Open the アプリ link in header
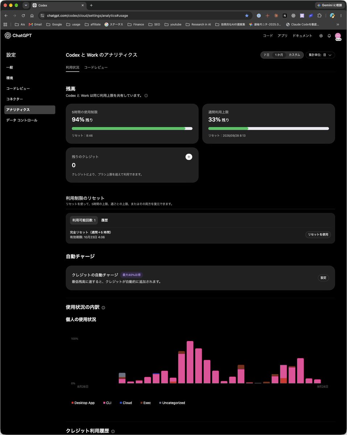Image resolution: width=347 pixels, height=435 pixels. [x=282, y=36]
